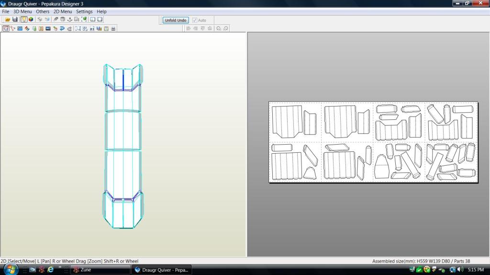The image size is (490, 275).
Task: Open the File menu
Action: pyautogui.click(x=6, y=11)
